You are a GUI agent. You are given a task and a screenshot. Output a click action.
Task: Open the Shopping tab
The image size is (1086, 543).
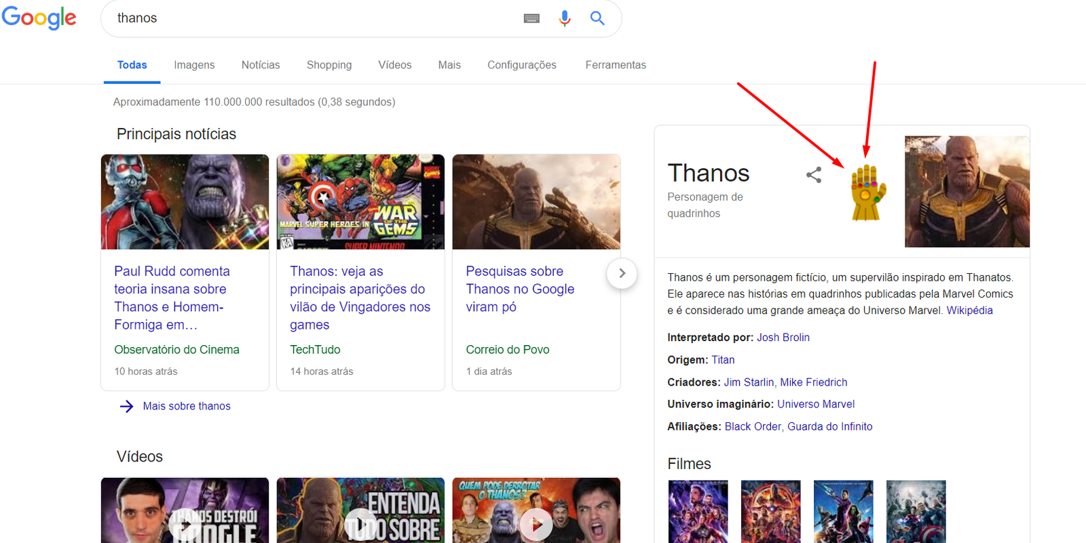point(329,65)
